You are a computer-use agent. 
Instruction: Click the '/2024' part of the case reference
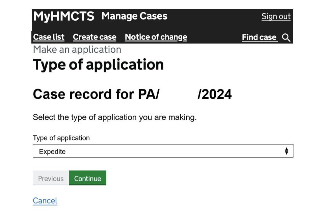215,94
